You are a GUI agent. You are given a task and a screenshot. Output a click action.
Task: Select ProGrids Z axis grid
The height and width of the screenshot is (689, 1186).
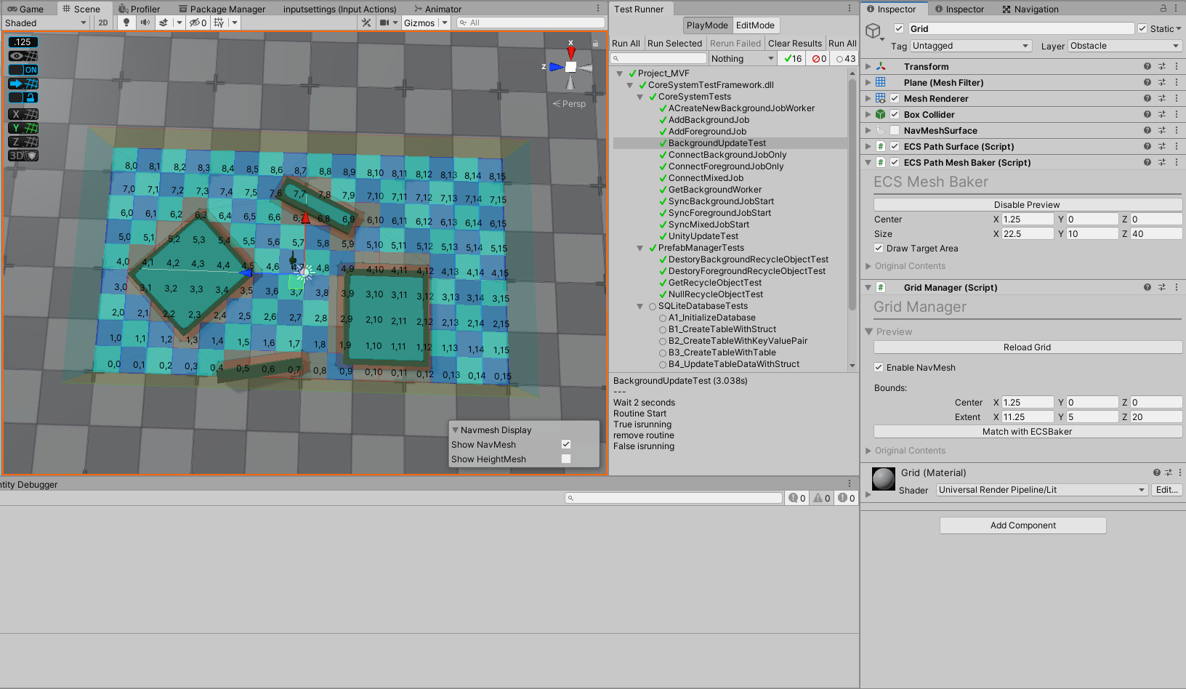coord(23,142)
